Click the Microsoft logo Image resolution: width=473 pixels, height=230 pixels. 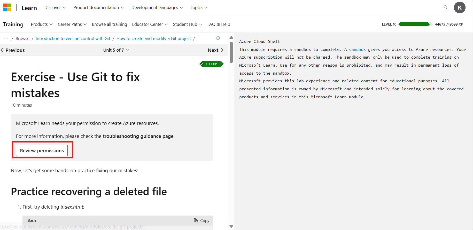pyautogui.click(x=7, y=7)
